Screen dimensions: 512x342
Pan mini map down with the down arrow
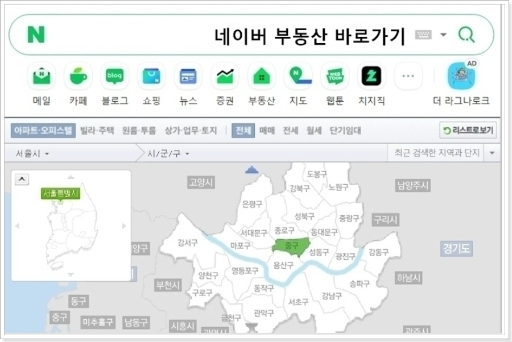pos(71,274)
